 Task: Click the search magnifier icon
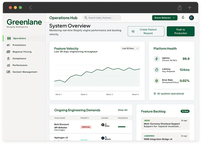[x=86, y=18]
